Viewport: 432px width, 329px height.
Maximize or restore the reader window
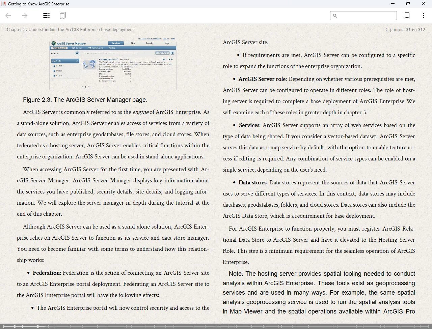[x=408, y=4]
